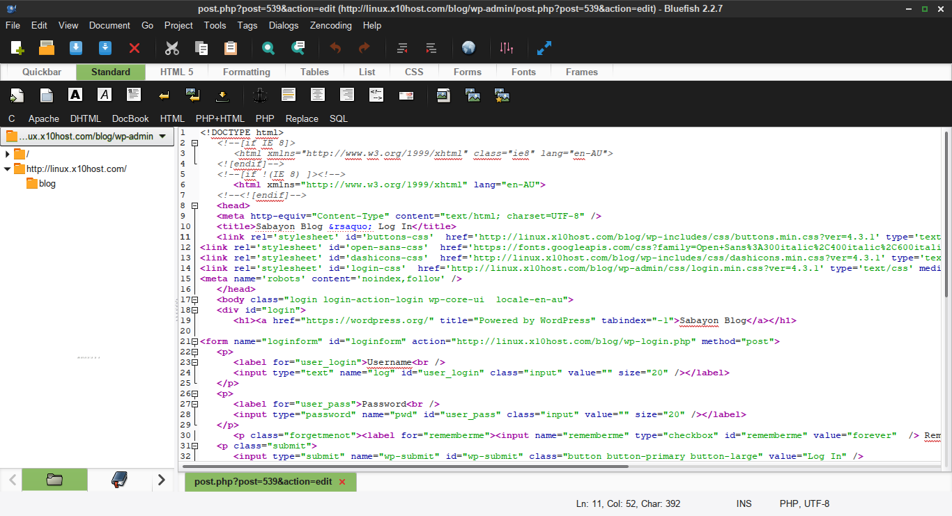Preview in browser with globe icon

[x=469, y=48]
